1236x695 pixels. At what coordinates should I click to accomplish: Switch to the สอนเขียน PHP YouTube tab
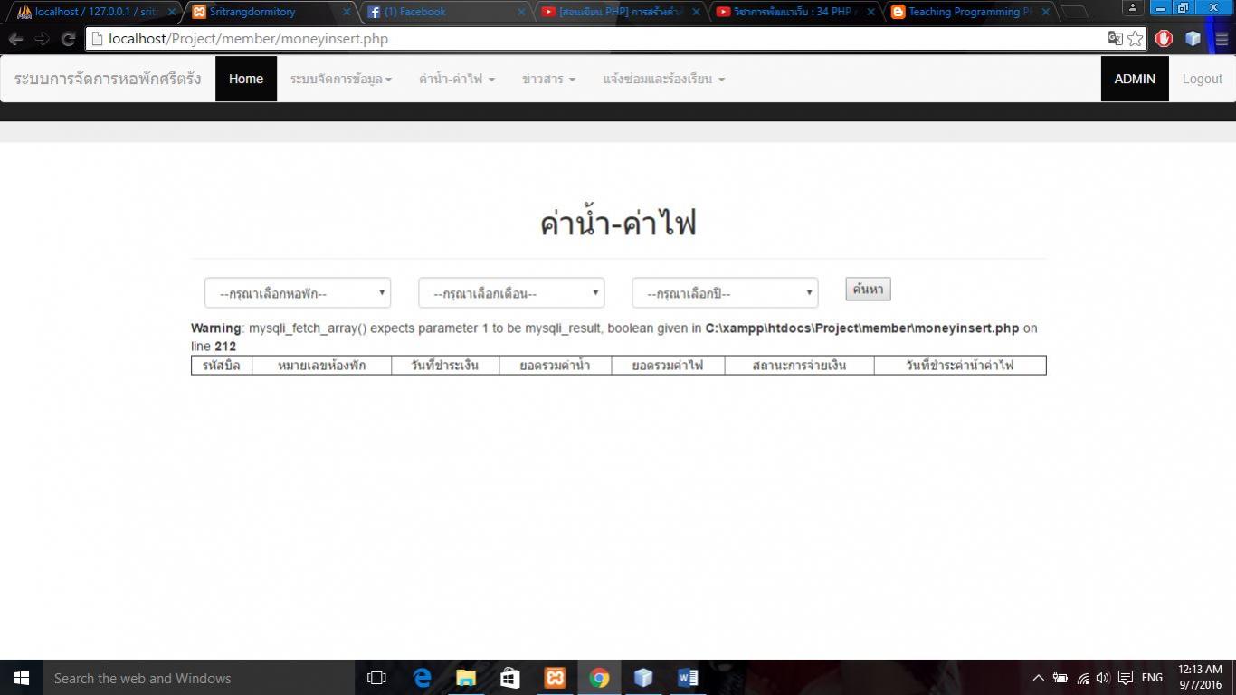point(621,12)
